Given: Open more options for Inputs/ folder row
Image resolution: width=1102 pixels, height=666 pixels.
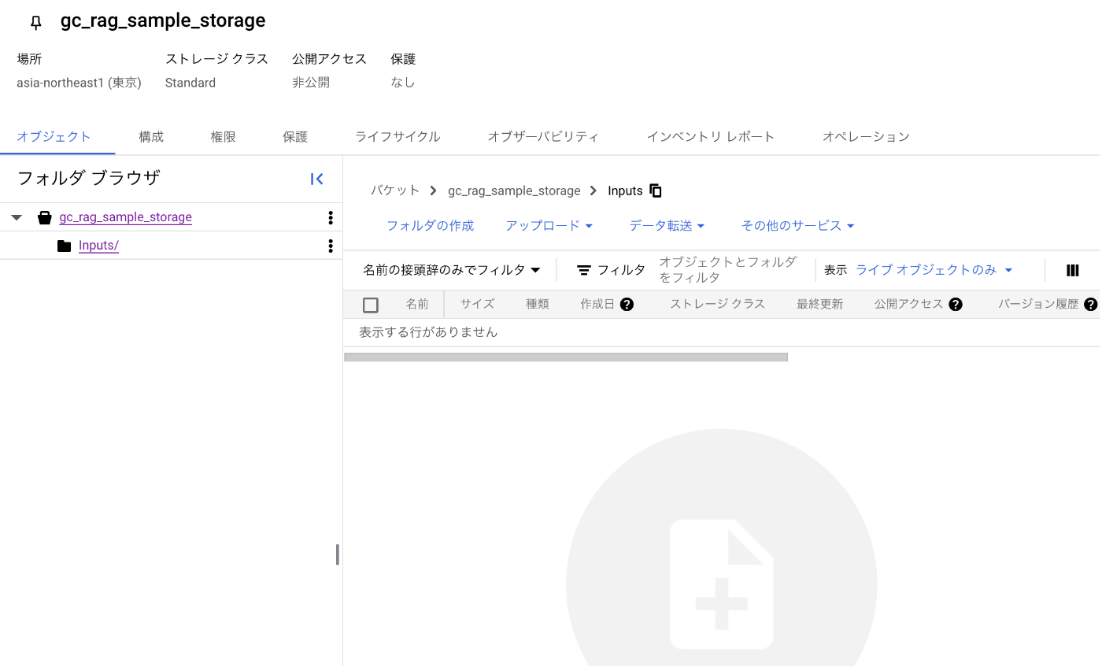Looking at the screenshot, I should tap(331, 246).
